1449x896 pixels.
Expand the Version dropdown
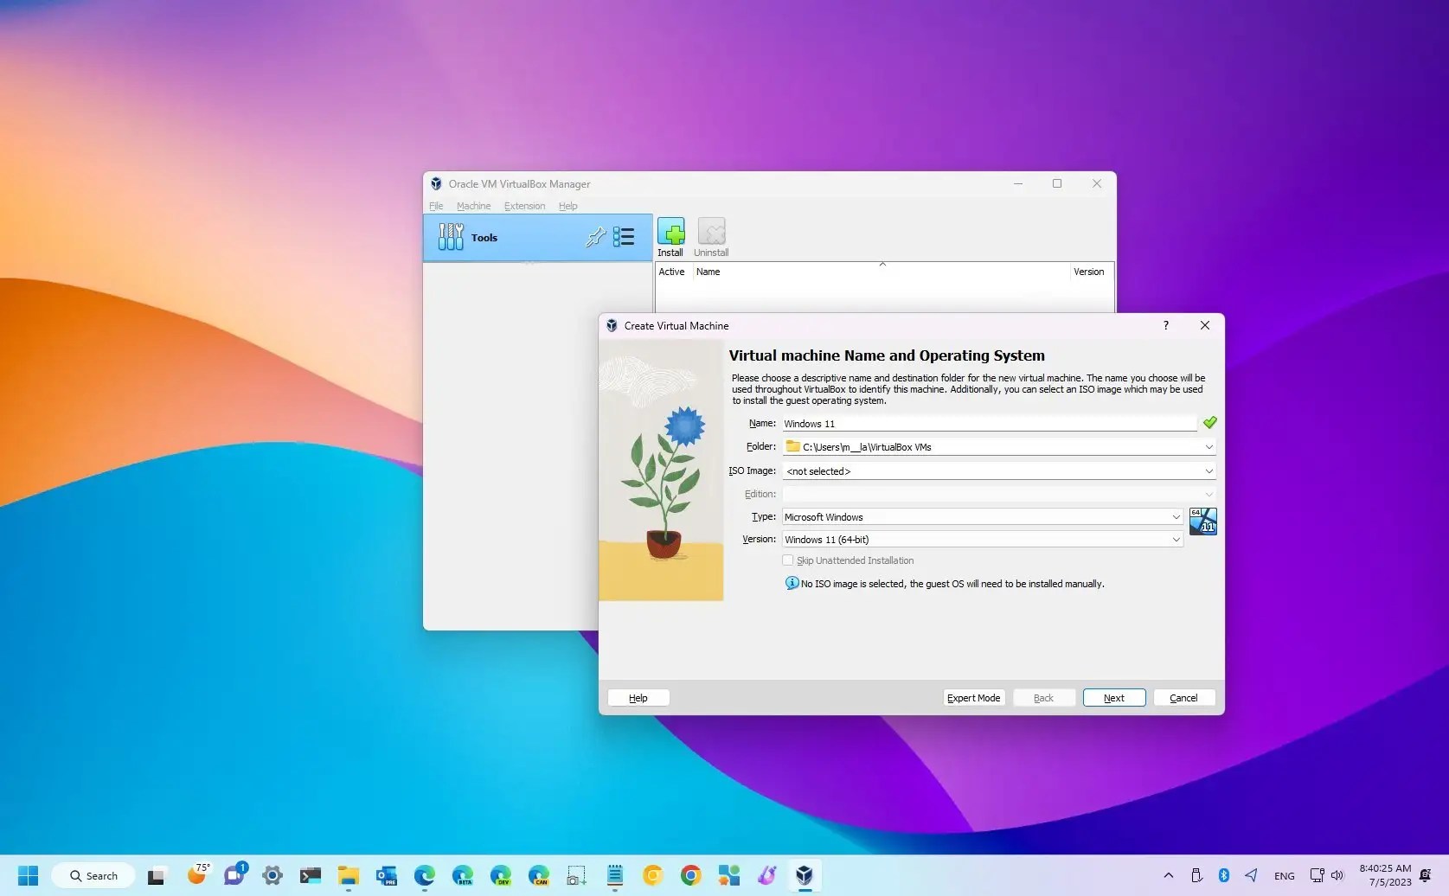[1177, 539]
